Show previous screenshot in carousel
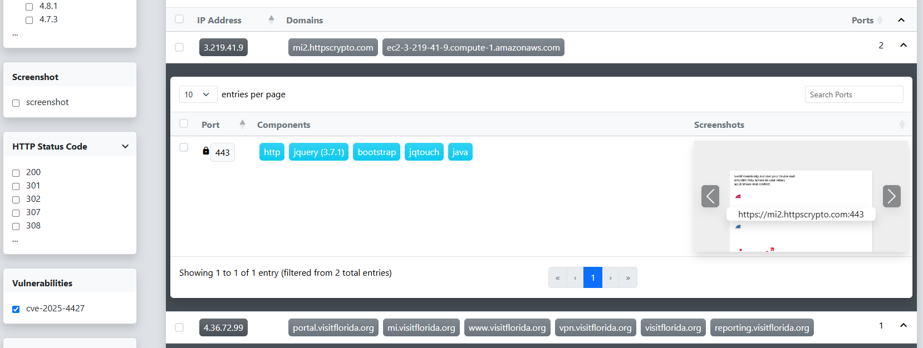Screen dimensions: 923x348 click(x=710, y=196)
